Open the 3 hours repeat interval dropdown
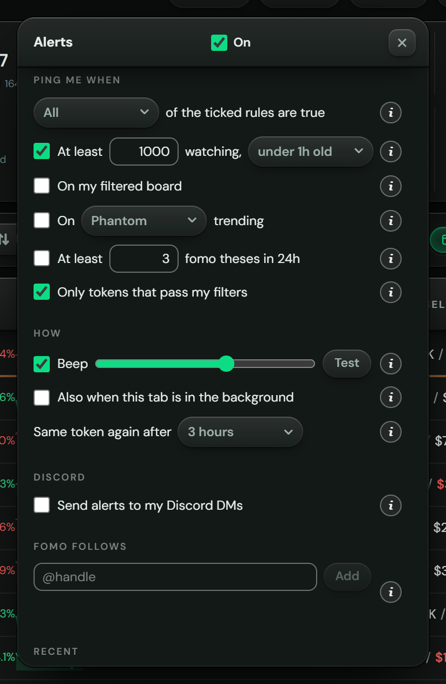This screenshot has height=684, width=446. point(240,432)
